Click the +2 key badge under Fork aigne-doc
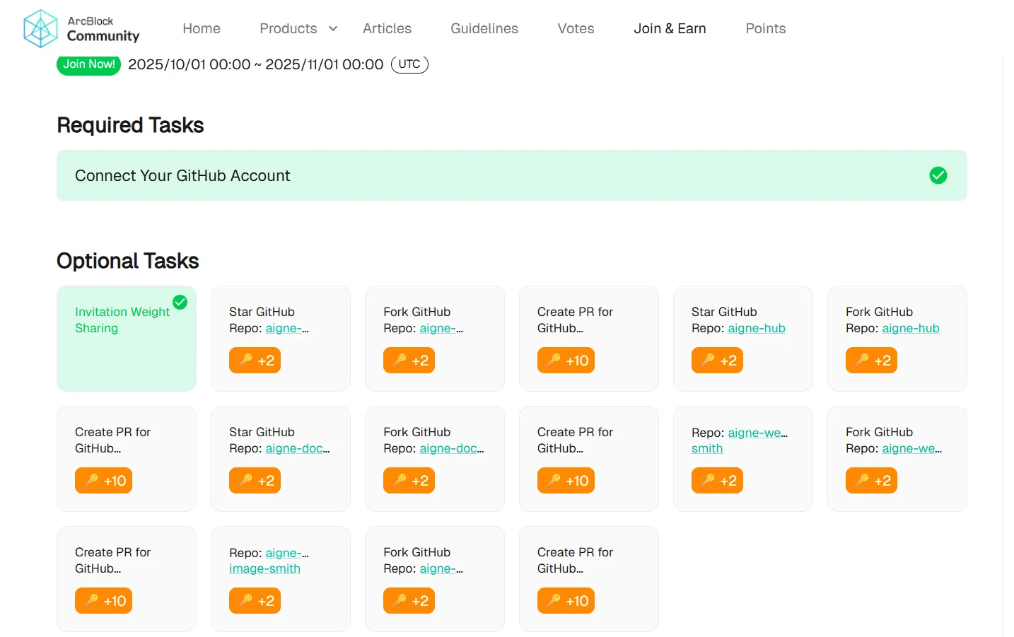Screen dimensions: 1014x637 [x=409, y=481]
